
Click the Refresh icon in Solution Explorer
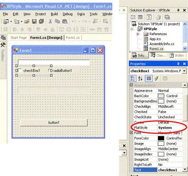tap(149, 17)
